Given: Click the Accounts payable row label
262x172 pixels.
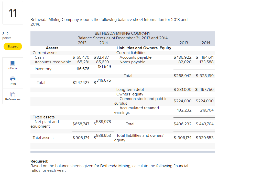Looking at the screenshot, I should click(136, 57).
